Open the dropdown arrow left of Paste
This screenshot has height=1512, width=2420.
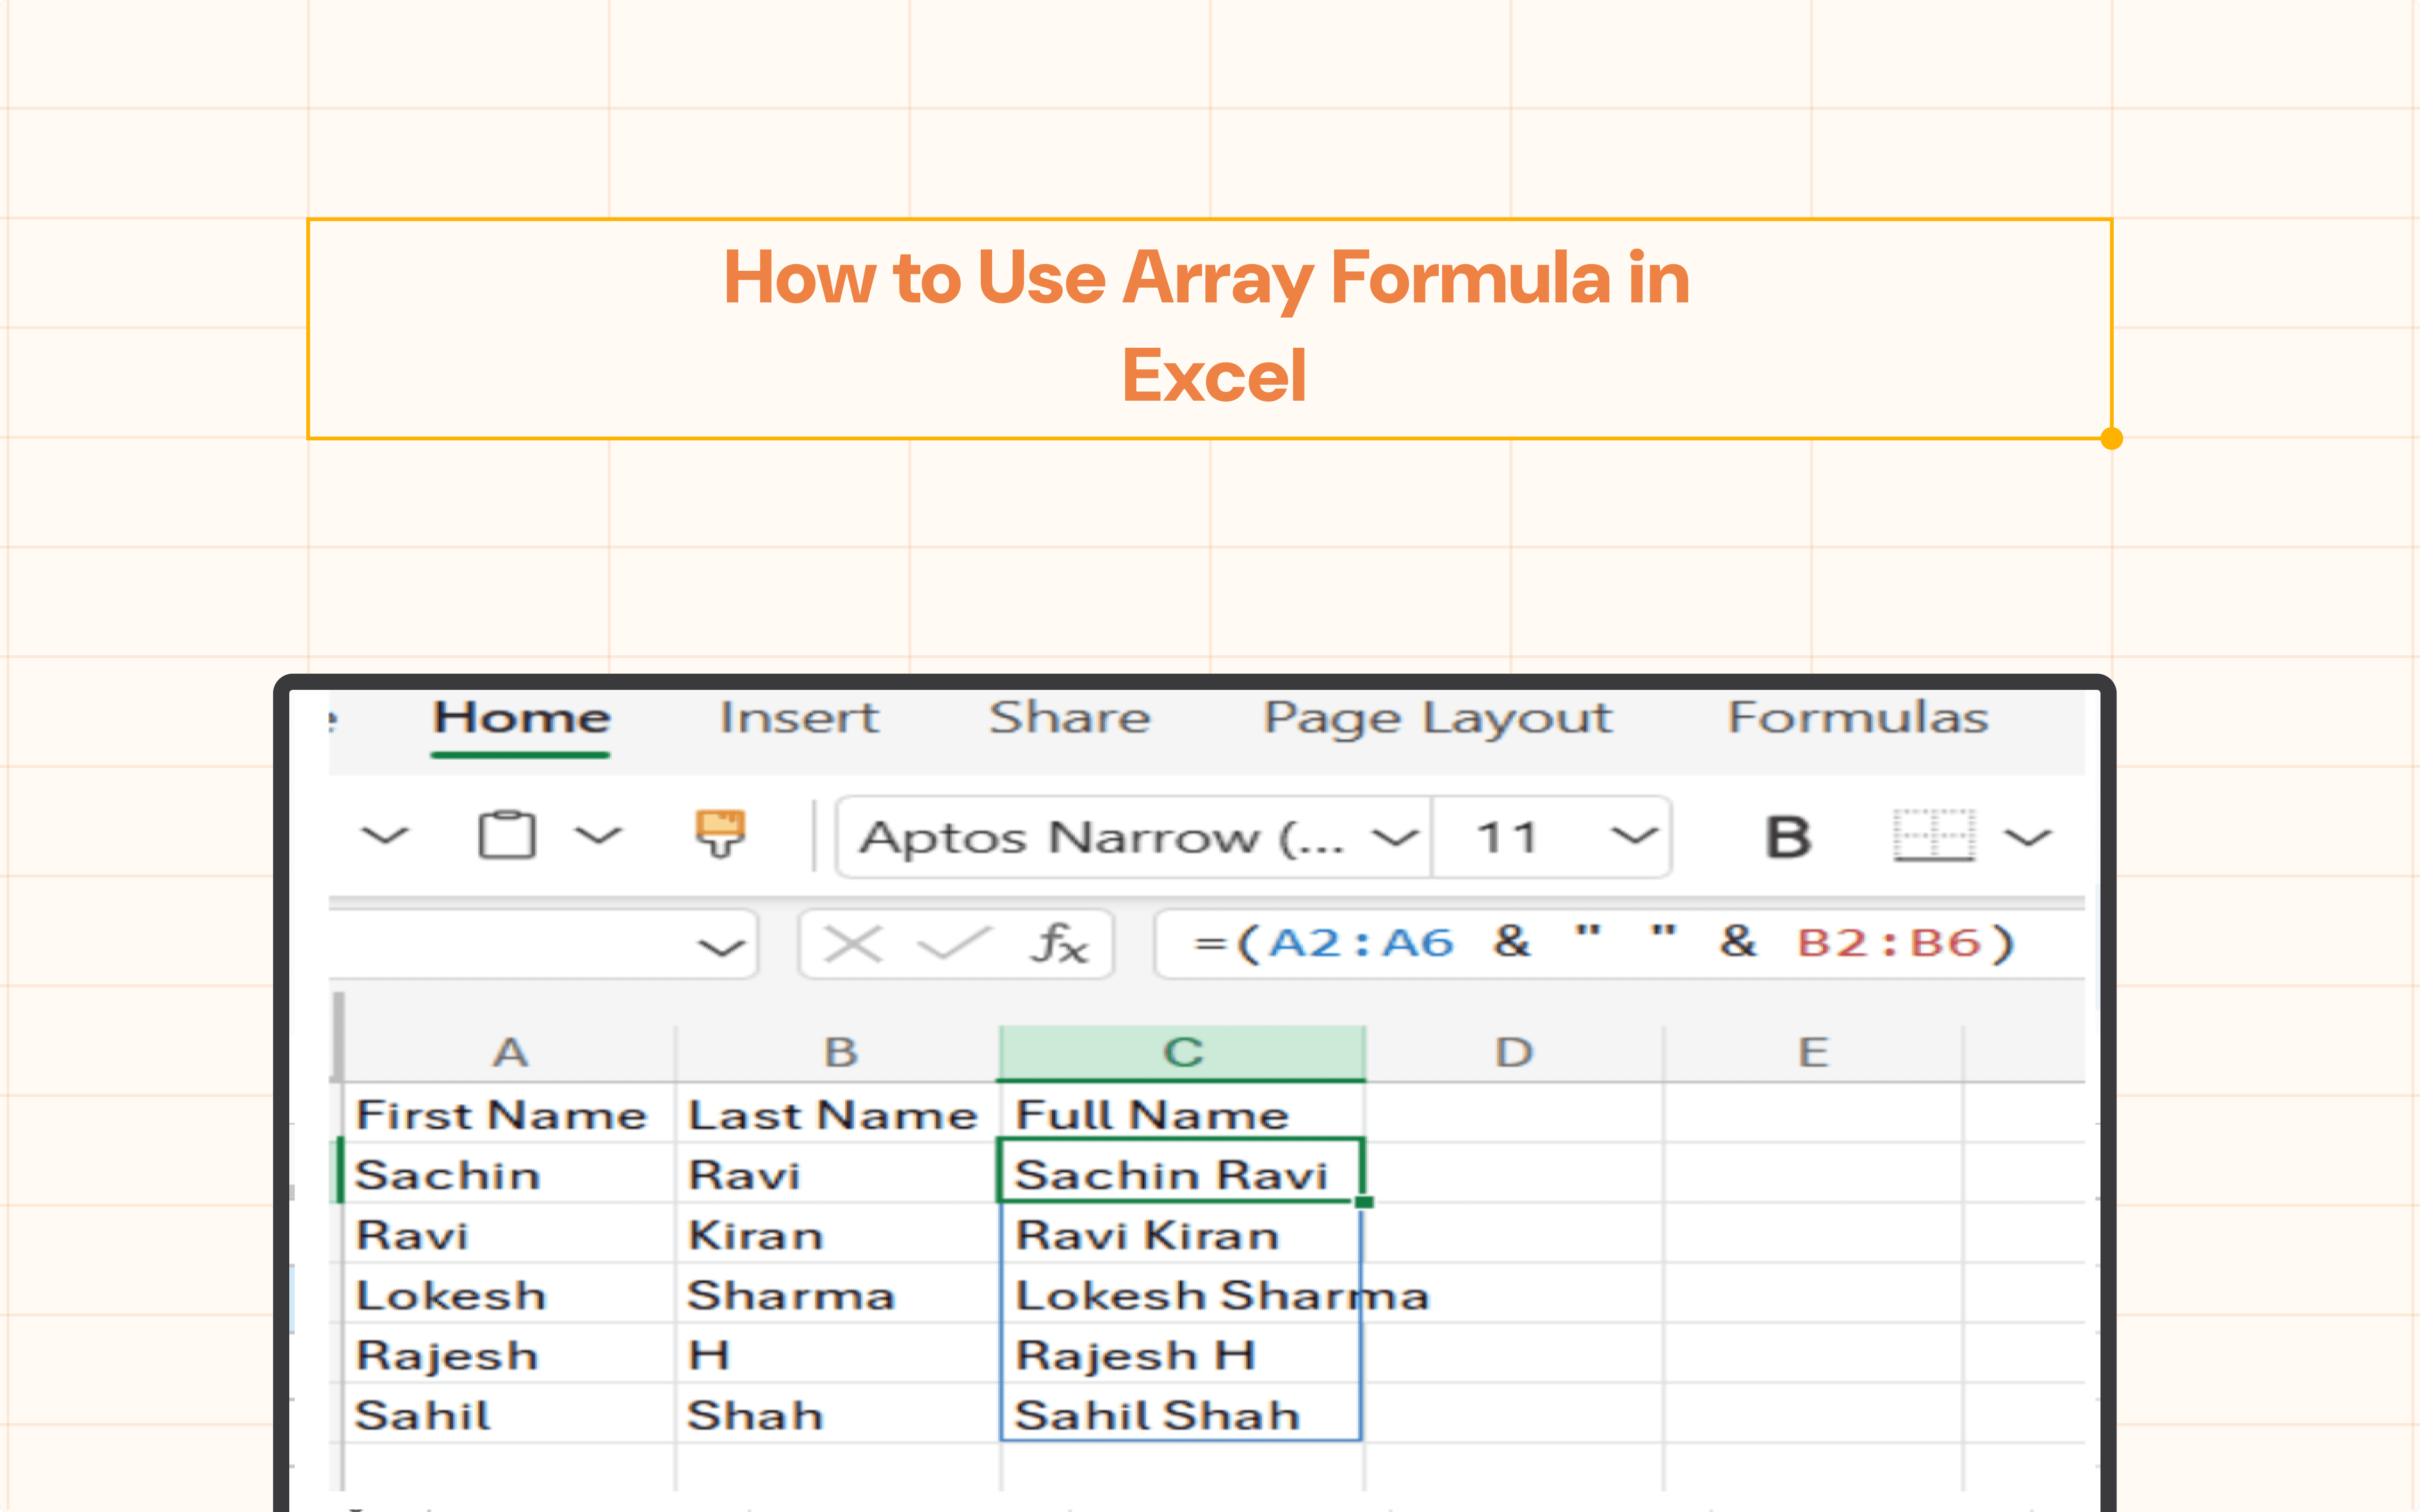coord(385,835)
